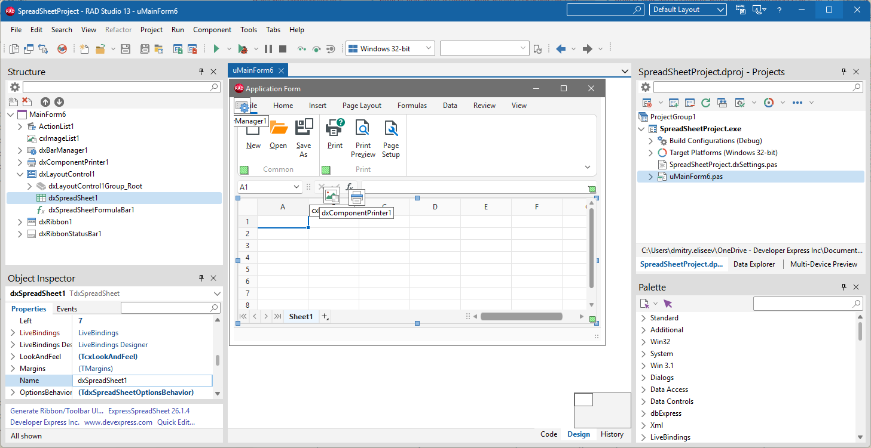Click Move Up arrow in Structure toolbar
The width and height of the screenshot is (871, 448).
(x=45, y=102)
